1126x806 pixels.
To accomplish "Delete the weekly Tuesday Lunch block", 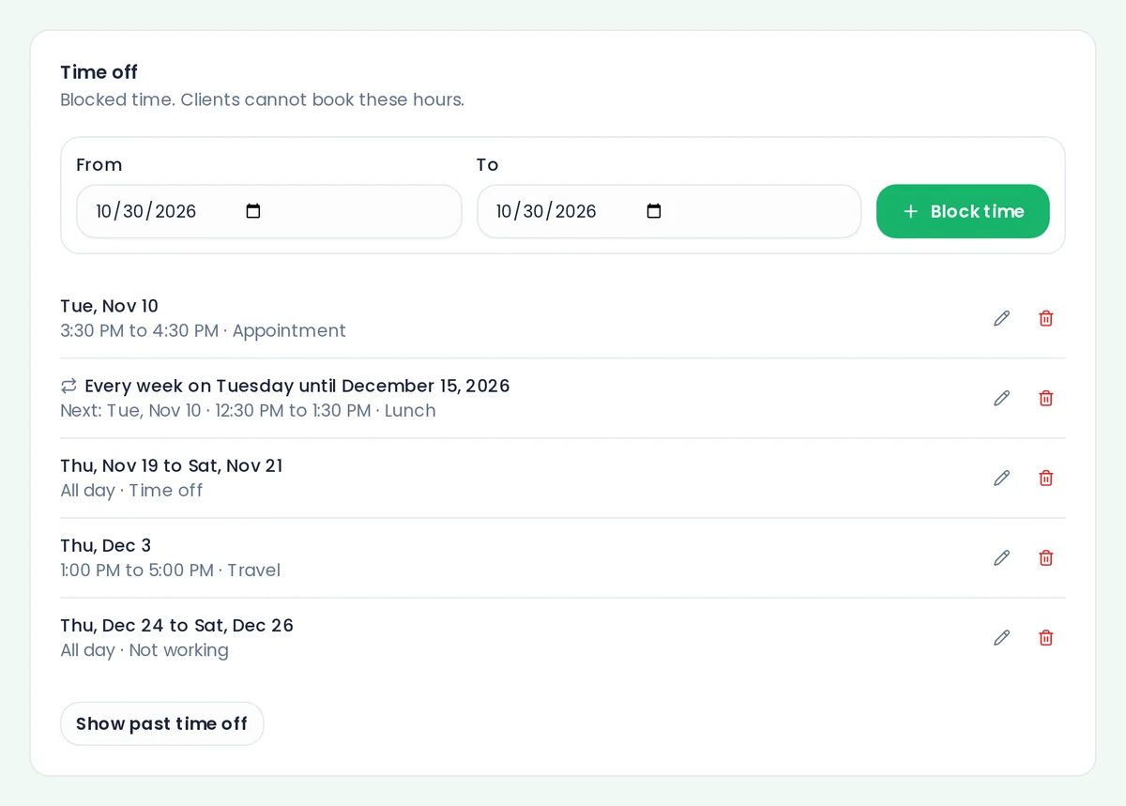I will coord(1045,398).
